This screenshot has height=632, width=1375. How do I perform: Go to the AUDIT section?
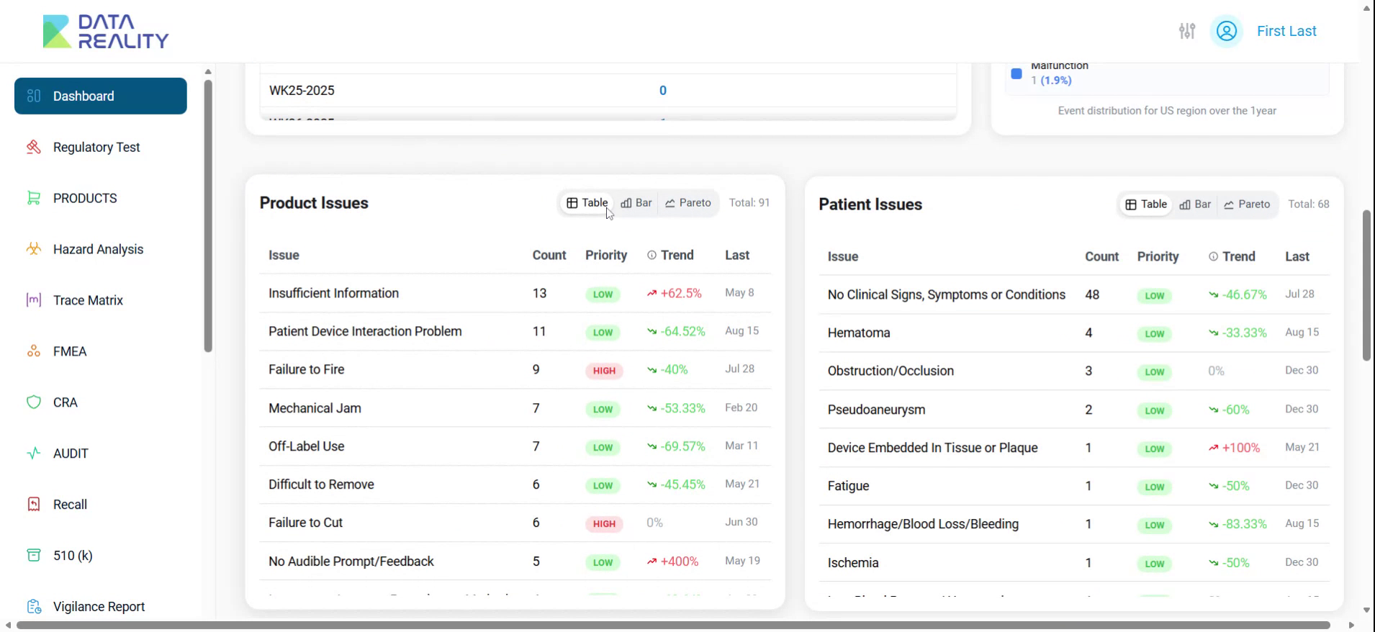[71, 453]
